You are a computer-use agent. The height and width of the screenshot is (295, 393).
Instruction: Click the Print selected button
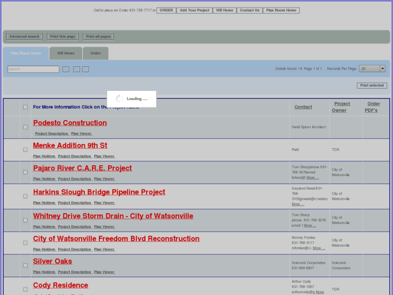pos(372,86)
